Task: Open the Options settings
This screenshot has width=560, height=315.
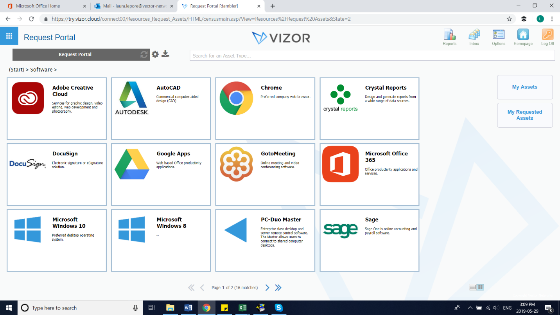Action: tap(498, 37)
